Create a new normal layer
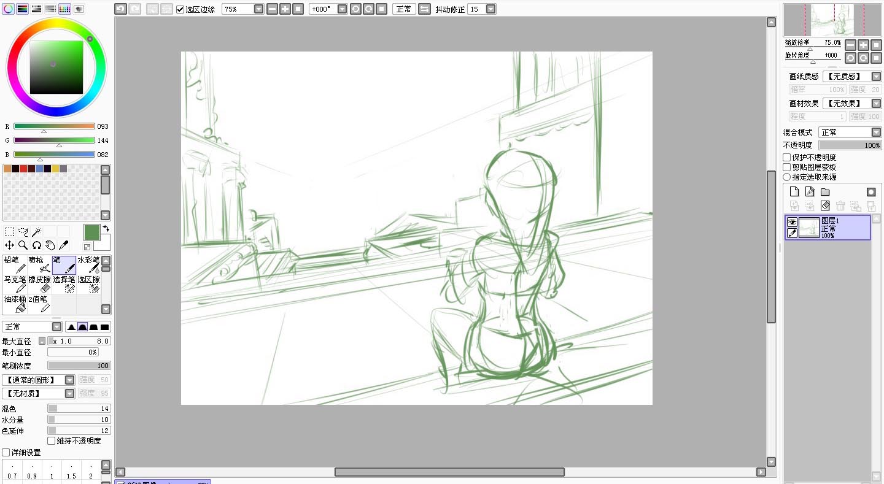 tap(794, 192)
